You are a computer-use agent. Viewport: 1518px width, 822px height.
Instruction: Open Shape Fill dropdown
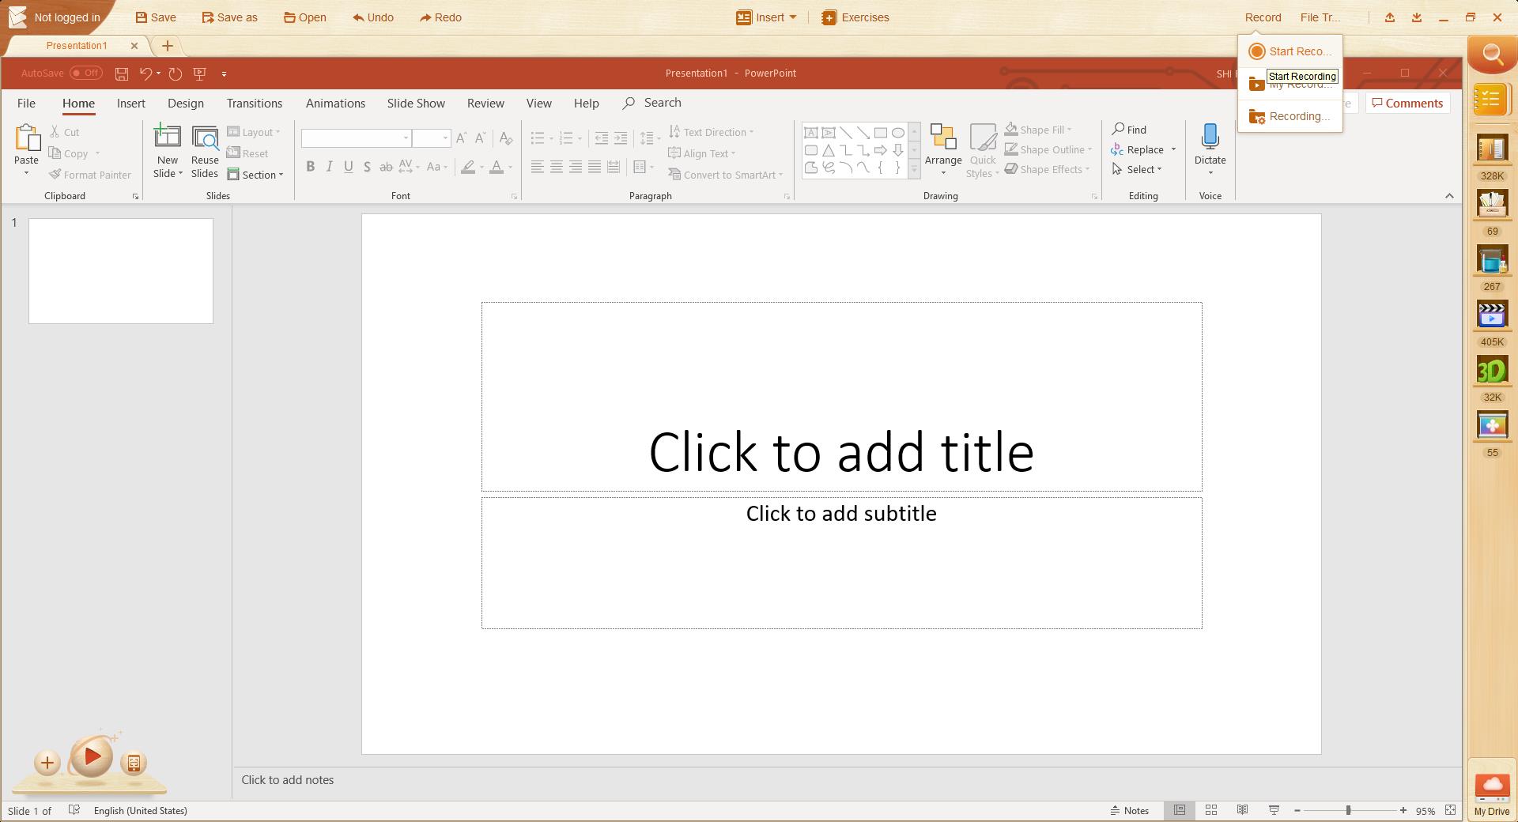[x=1039, y=130]
